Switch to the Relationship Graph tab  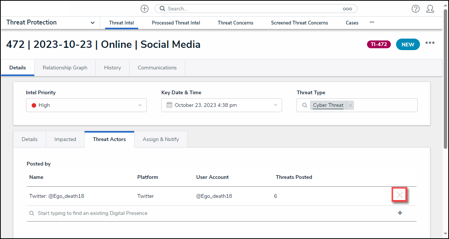click(65, 68)
